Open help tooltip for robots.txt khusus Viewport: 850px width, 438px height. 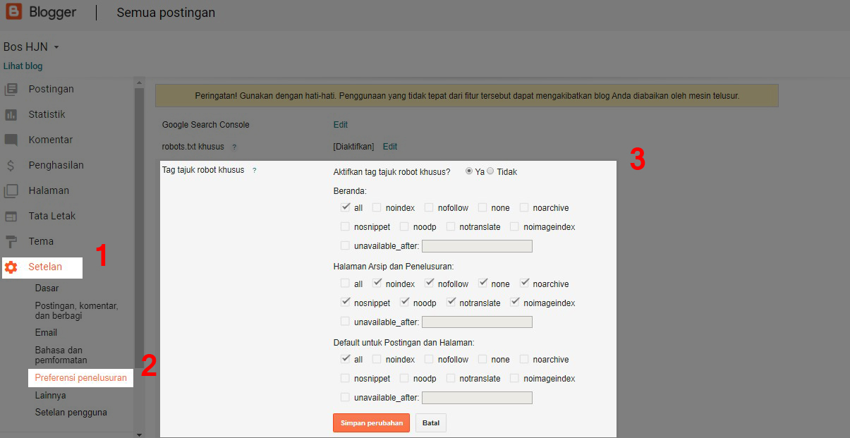234,147
